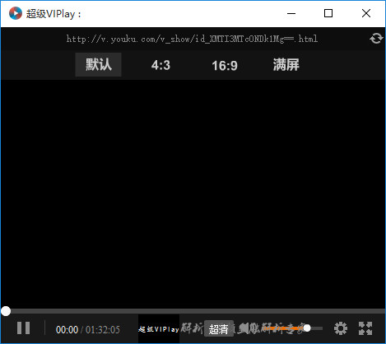Click the 00:00 / 01:32:05 time display

[88, 329]
